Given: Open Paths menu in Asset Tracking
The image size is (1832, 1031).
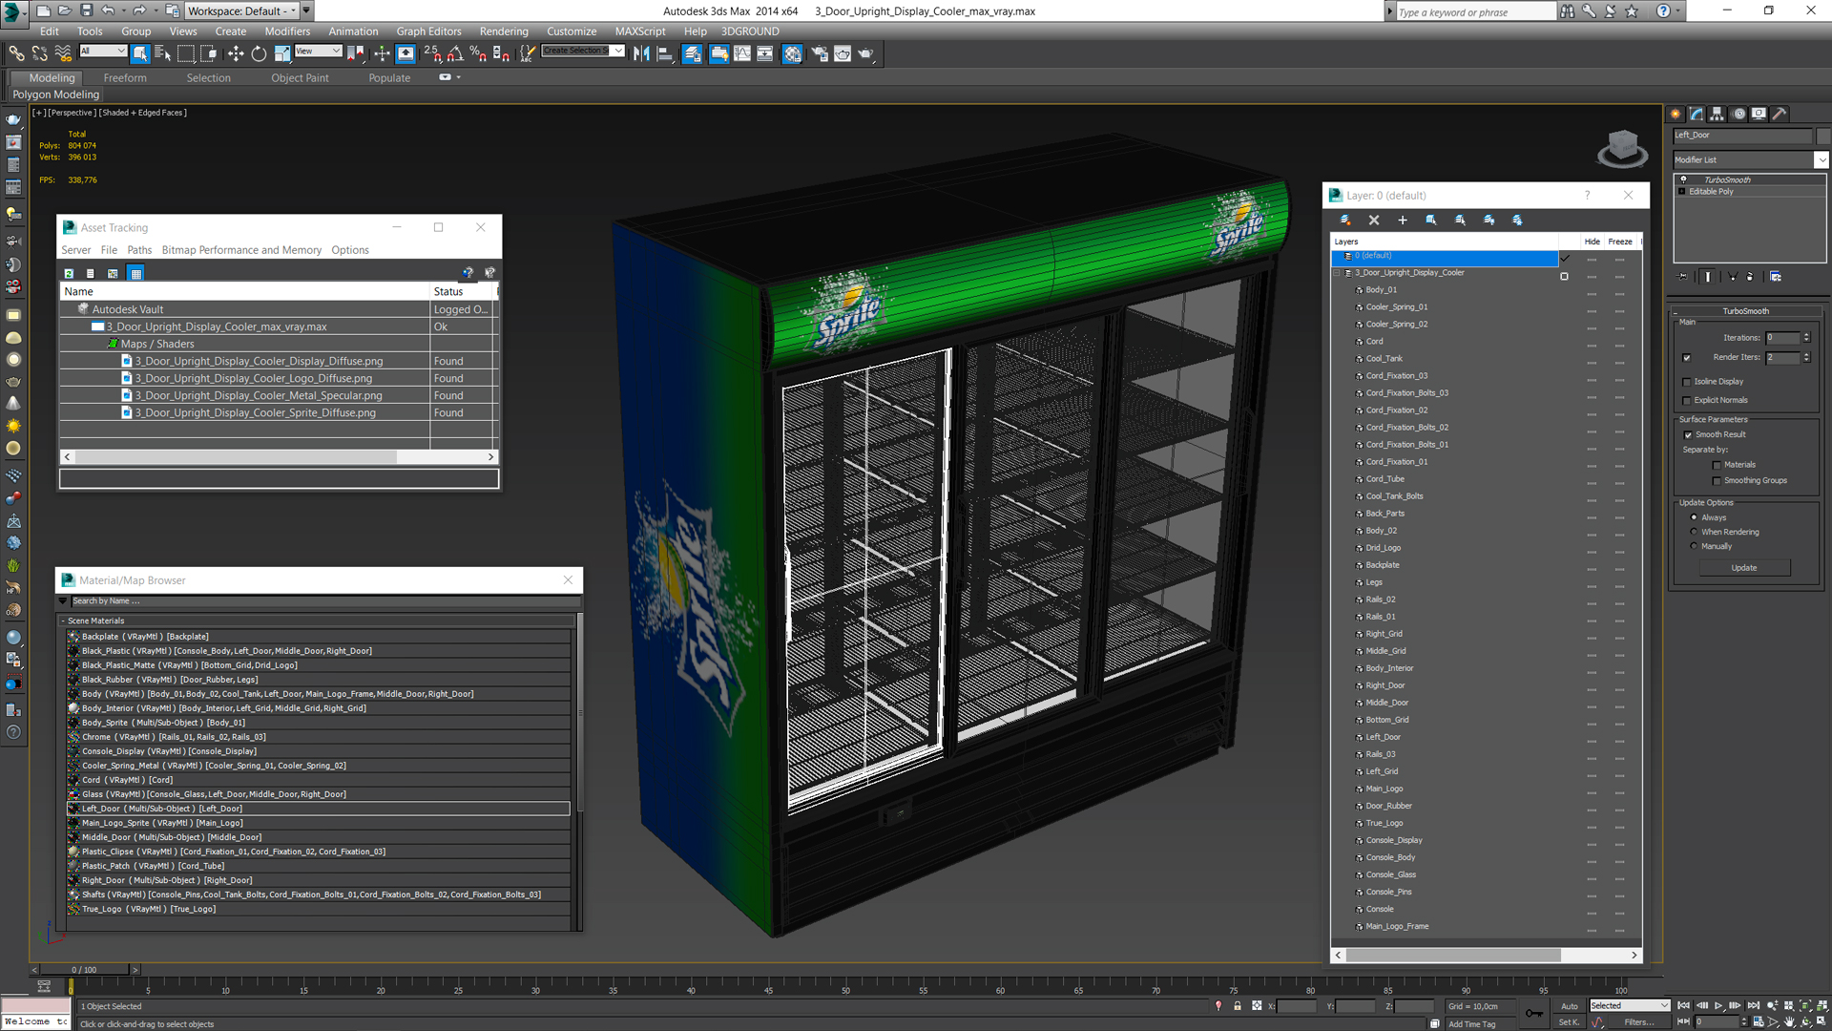Looking at the screenshot, I should coord(139,250).
